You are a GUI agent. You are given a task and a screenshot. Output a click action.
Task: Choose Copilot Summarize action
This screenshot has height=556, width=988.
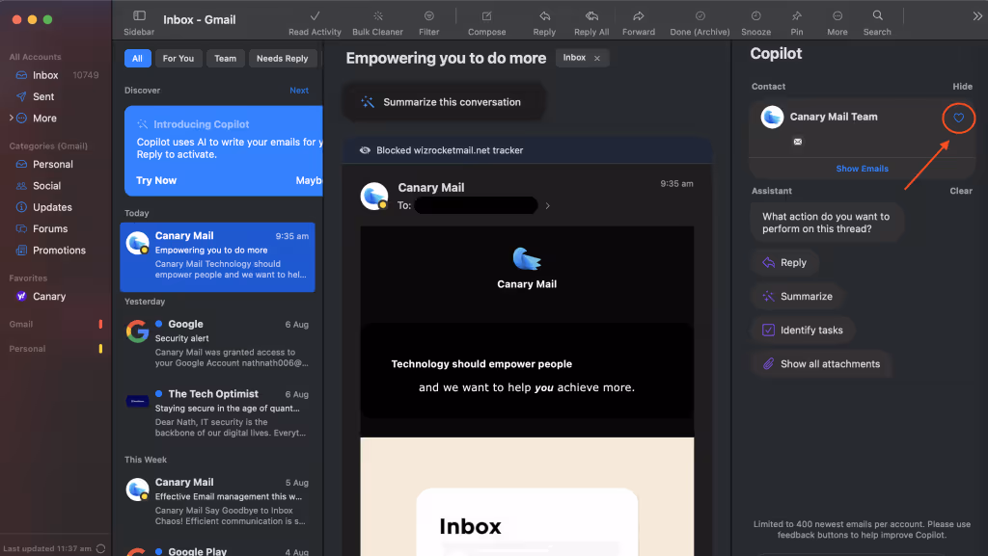pos(798,296)
